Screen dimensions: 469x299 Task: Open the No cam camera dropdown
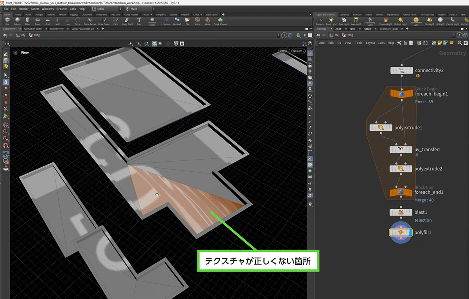(x=298, y=51)
